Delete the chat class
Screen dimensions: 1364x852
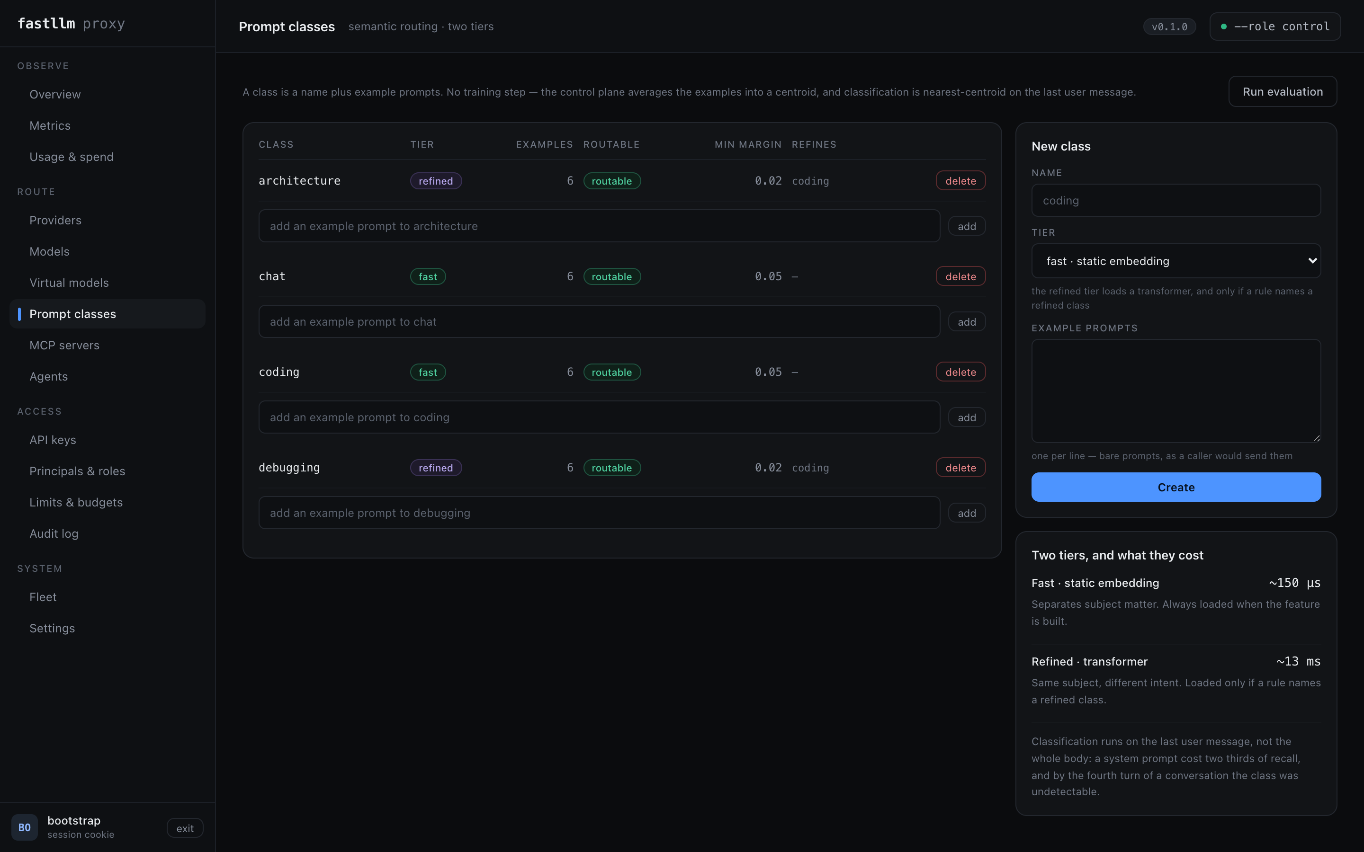click(x=960, y=276)
